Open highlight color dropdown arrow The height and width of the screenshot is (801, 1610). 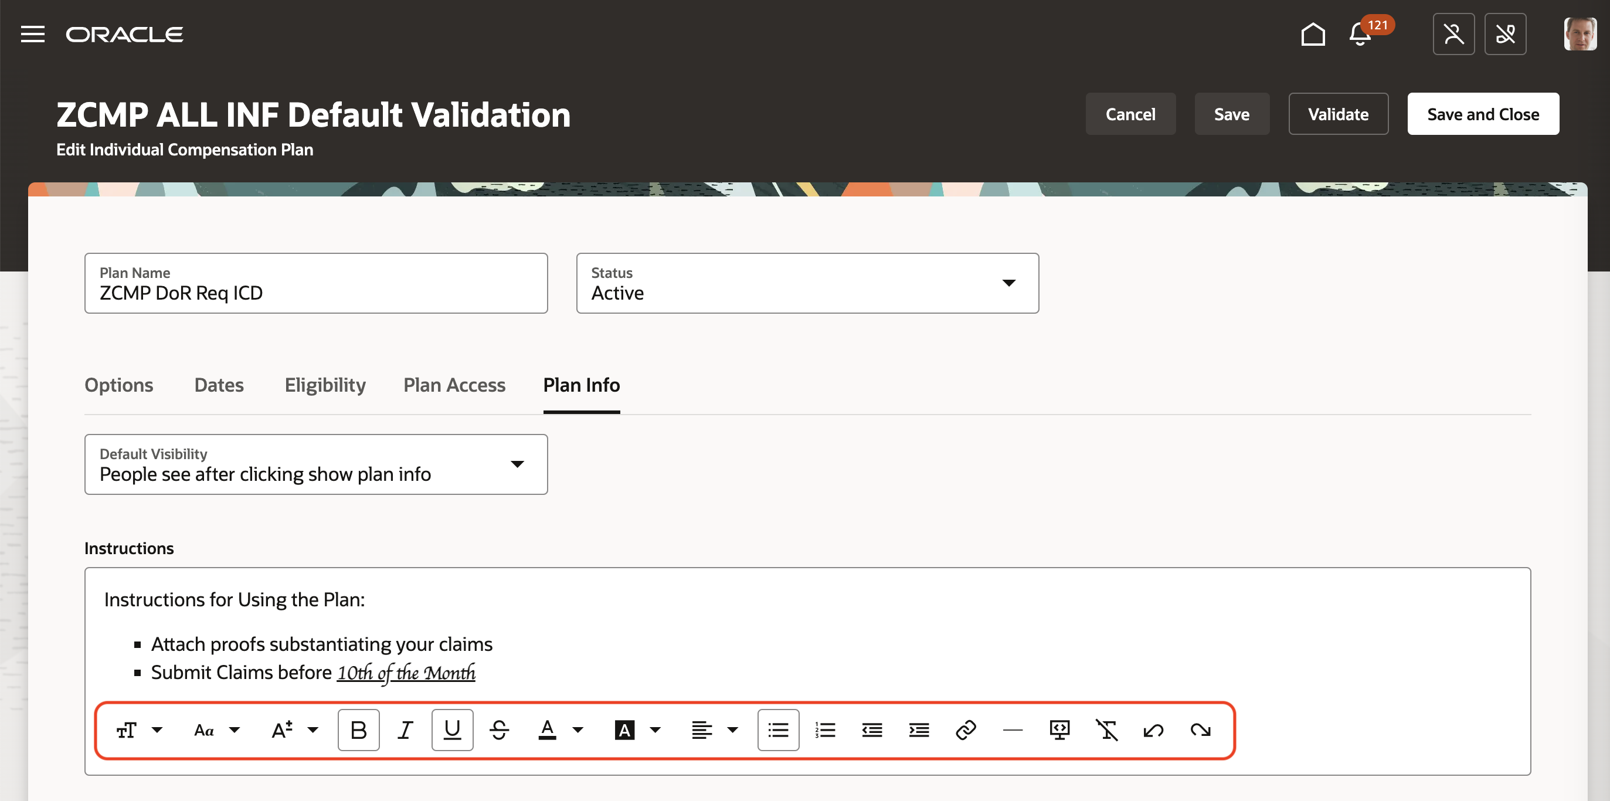[655, 729]
